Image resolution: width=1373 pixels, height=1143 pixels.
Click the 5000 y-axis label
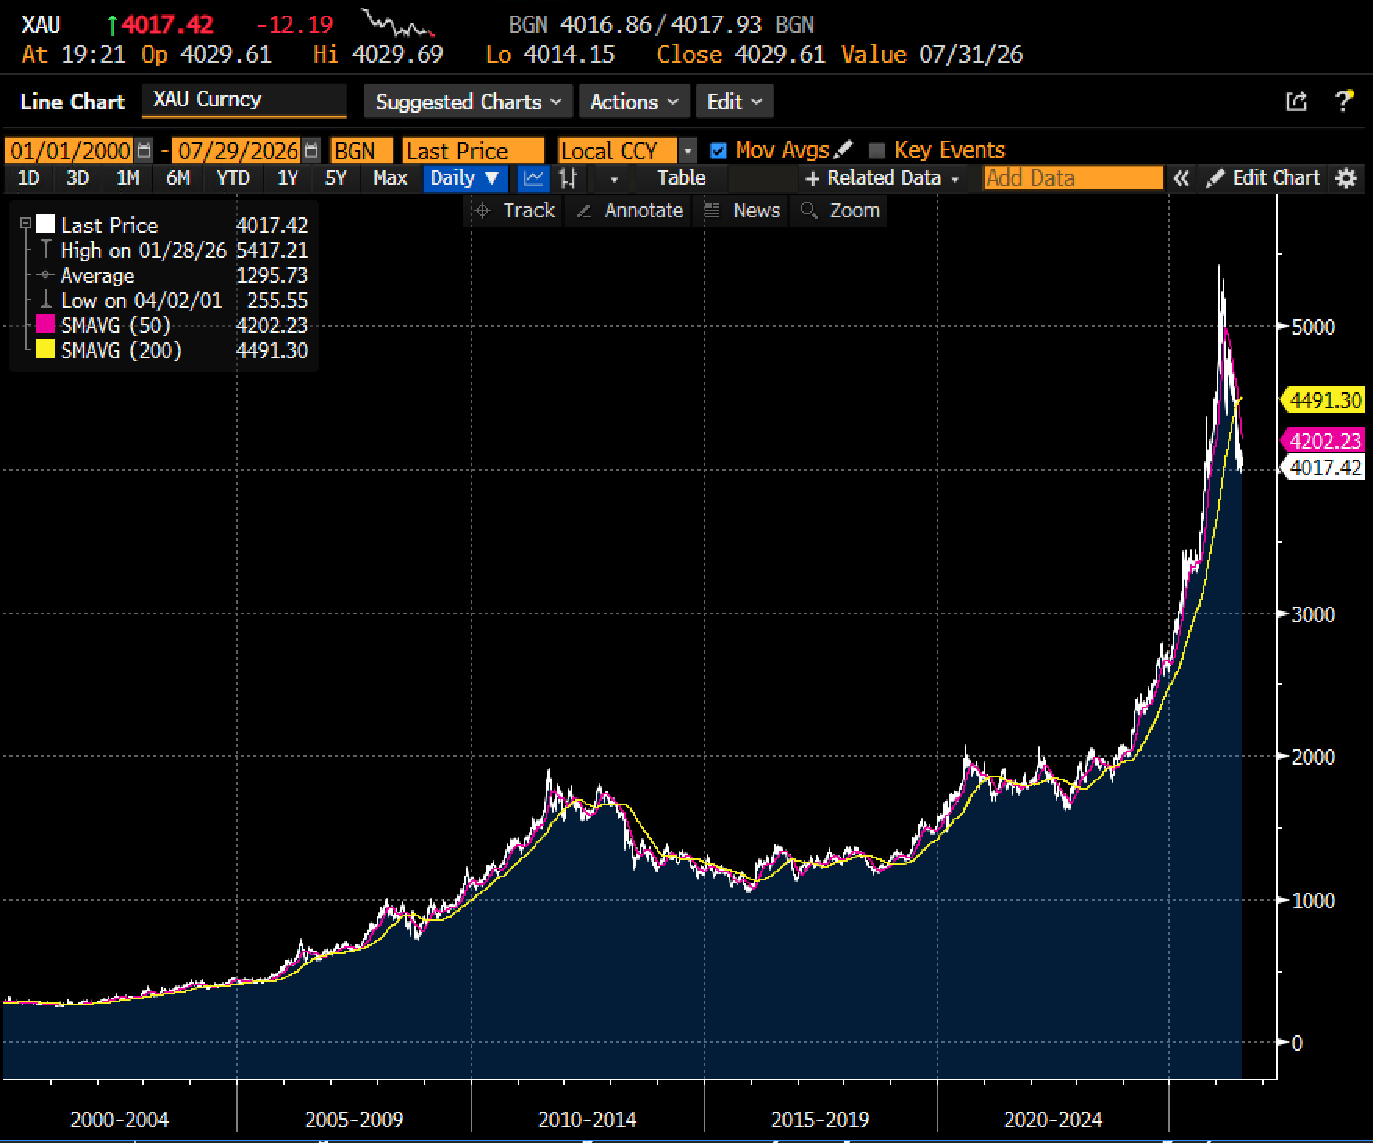[1314, 327]
